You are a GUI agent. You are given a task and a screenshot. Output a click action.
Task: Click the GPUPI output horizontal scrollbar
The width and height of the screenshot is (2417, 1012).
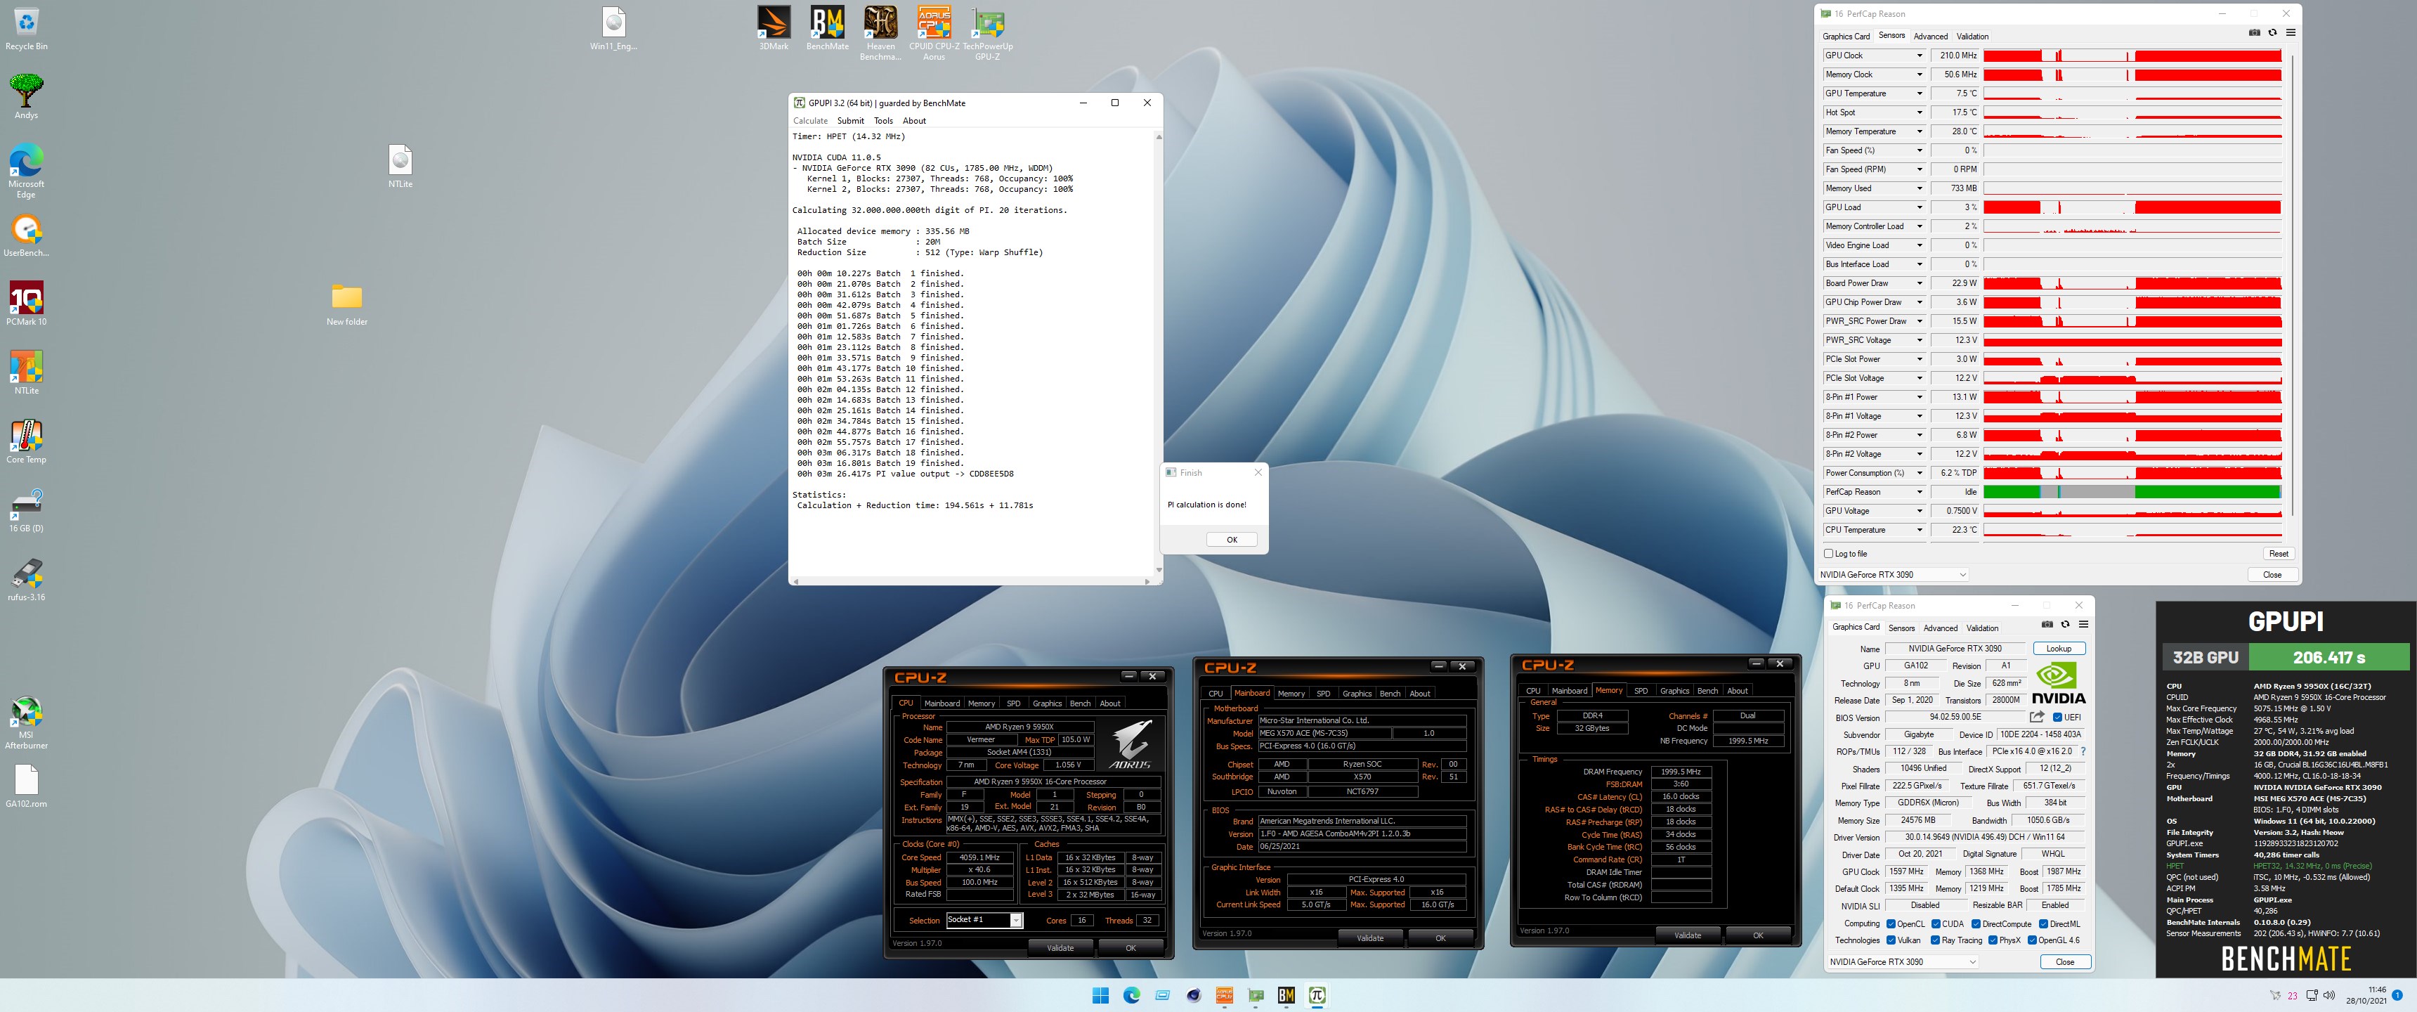click(x=971, y=582)
